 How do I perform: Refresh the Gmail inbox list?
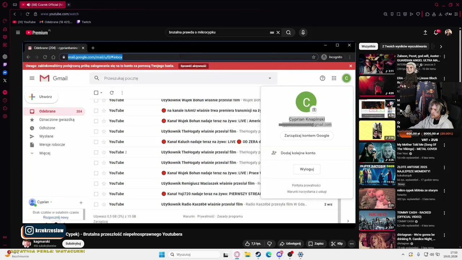pyautogui.click(x=112, y=93)
